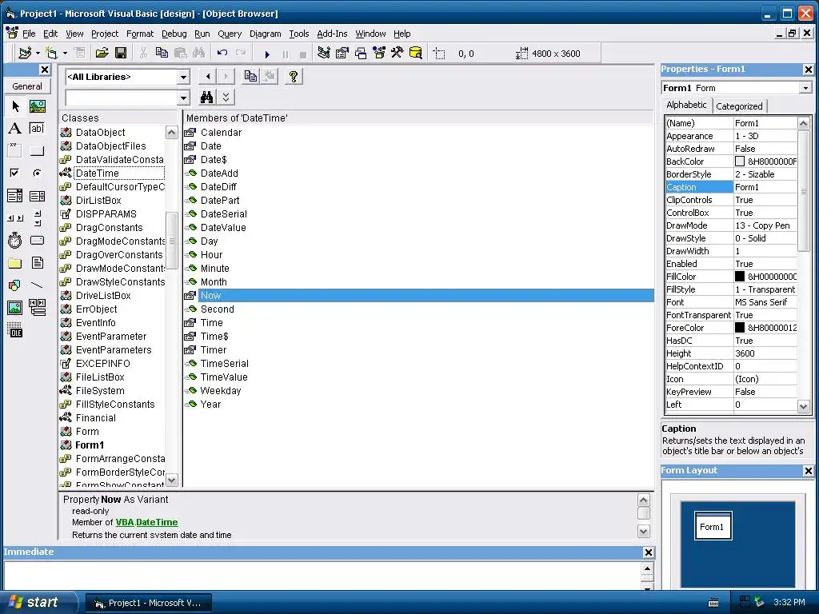Click the Undo toolbar icon
This screenshot has width=819, height=614.
pos(222,53)
